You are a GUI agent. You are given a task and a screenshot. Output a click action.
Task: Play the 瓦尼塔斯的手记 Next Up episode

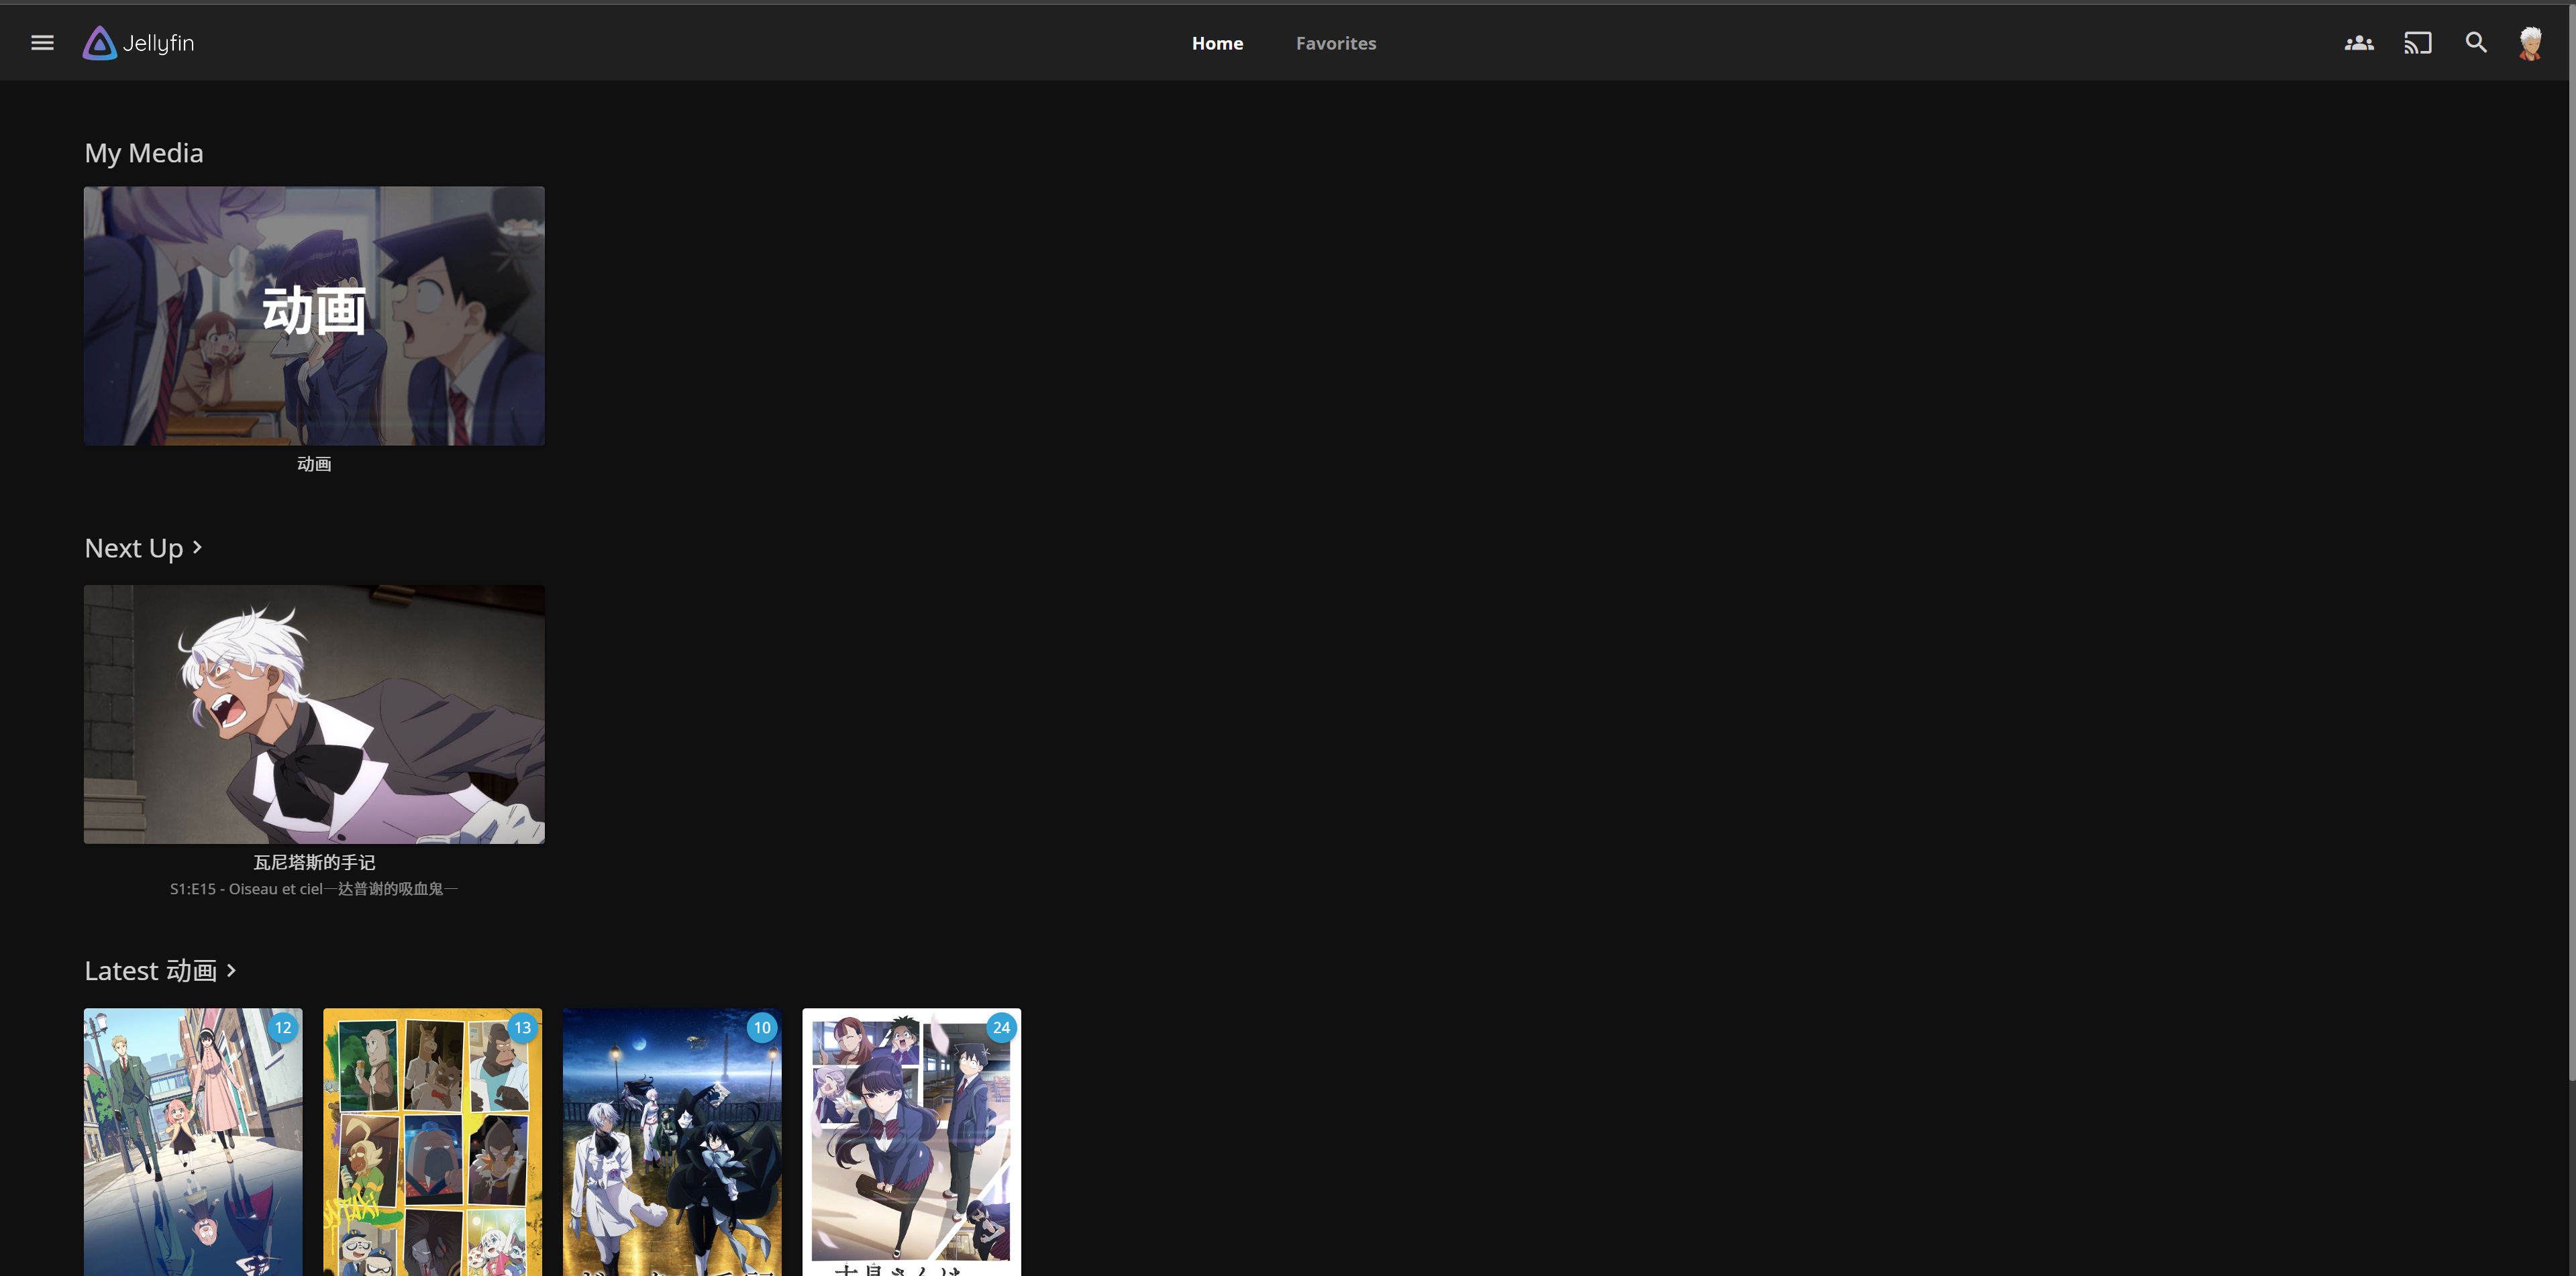[x=314, y=713]
